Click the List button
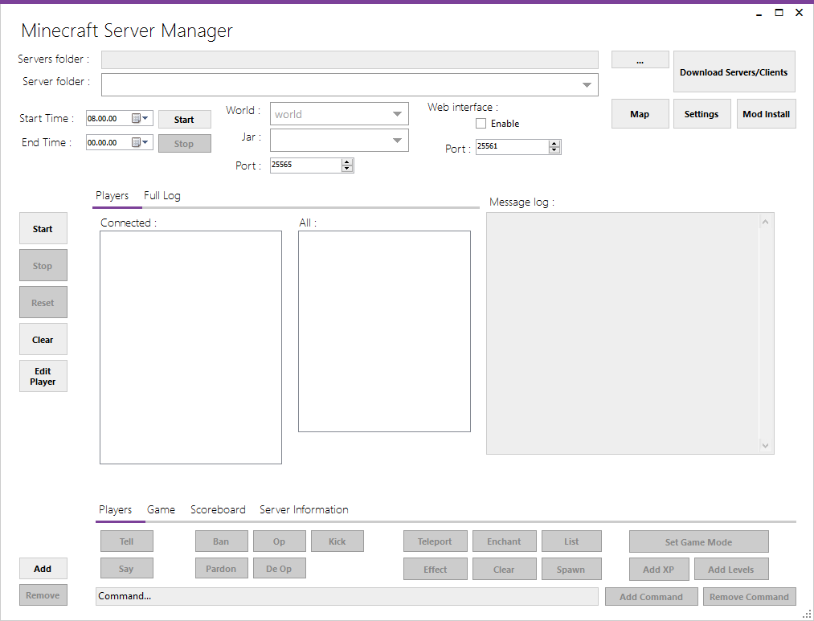Viewport: 814px width, 621px height. pos(571,541)
